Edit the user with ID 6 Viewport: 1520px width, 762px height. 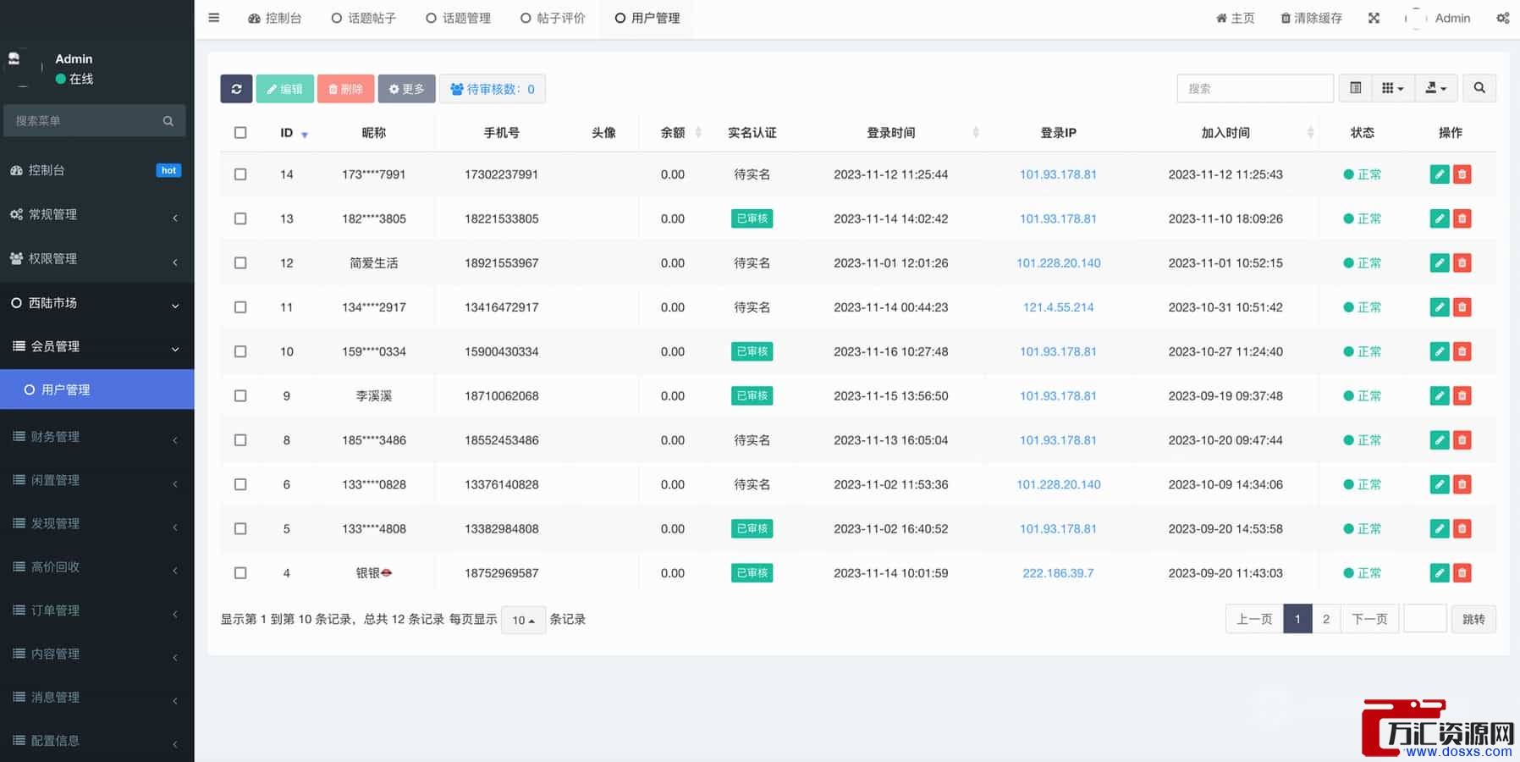[1439, 484]
